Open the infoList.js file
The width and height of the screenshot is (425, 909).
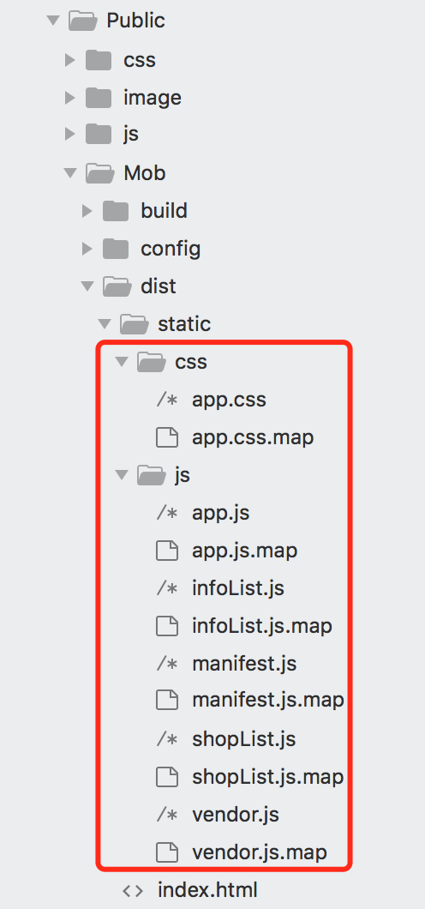tap(238, 588)
